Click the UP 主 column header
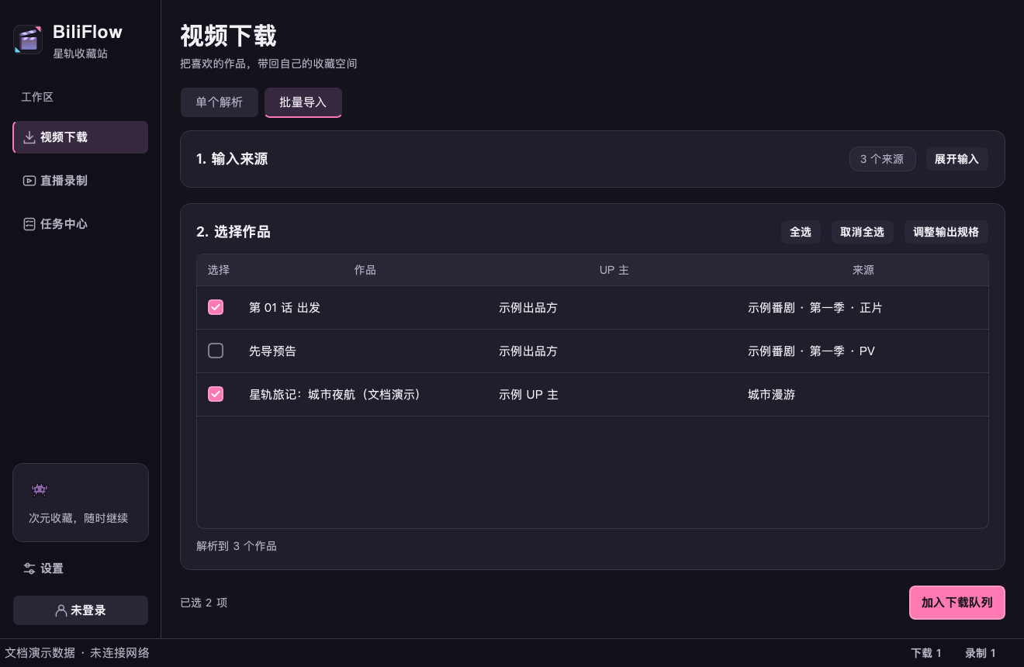Viewport: 1024px width, 667px height. click(x=614, y=270)
